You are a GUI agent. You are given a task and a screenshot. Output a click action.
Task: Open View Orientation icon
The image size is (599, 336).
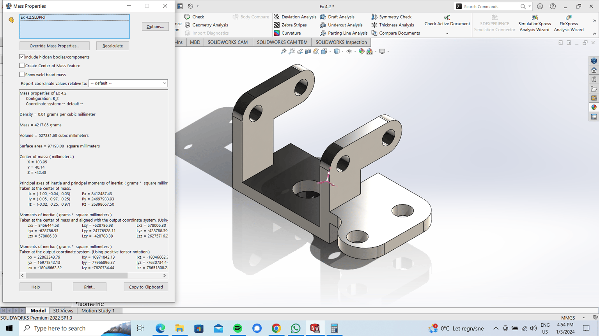324,51
